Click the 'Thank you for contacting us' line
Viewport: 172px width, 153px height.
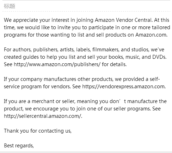(x=38, y=131)
